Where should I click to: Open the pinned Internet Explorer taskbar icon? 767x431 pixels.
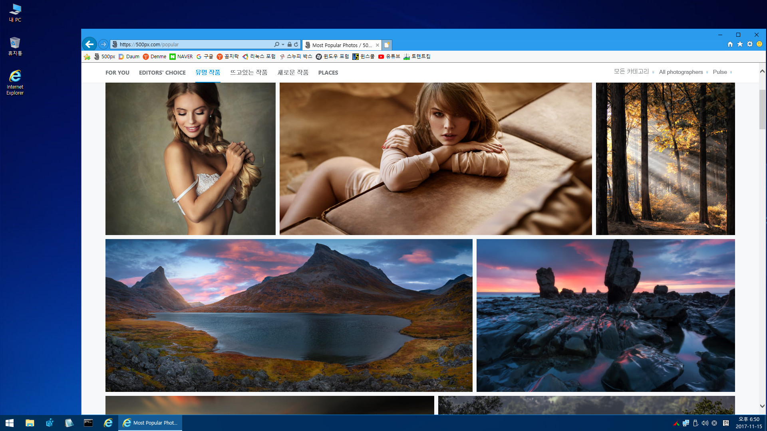pos(108,423)
